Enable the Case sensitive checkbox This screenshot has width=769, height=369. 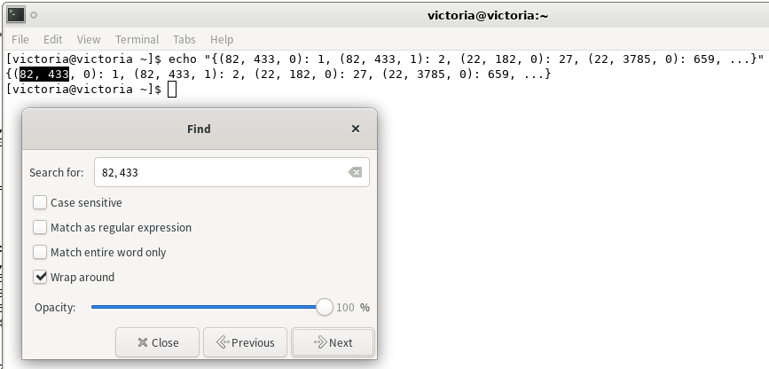(x=40, y=202)
